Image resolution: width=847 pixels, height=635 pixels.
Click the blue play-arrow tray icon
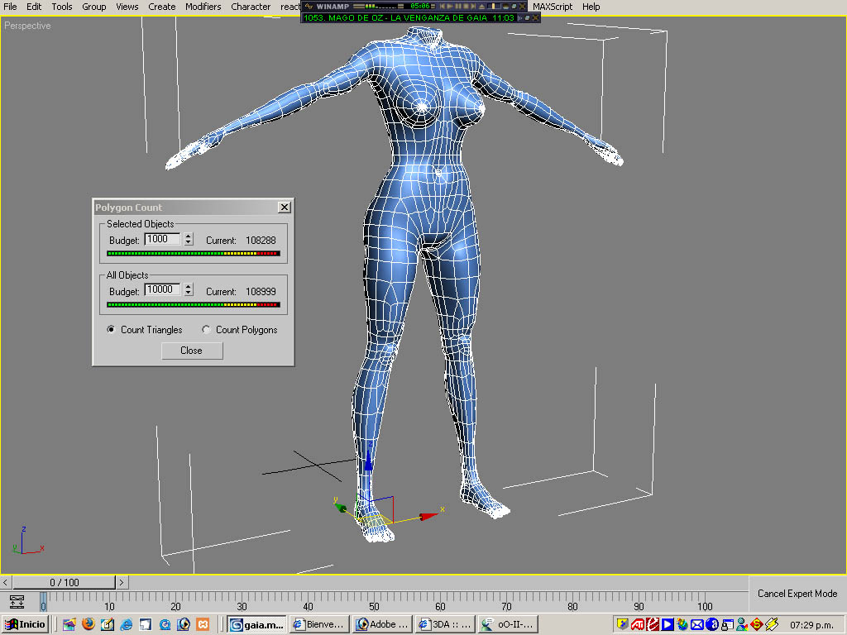click(668, 624)
